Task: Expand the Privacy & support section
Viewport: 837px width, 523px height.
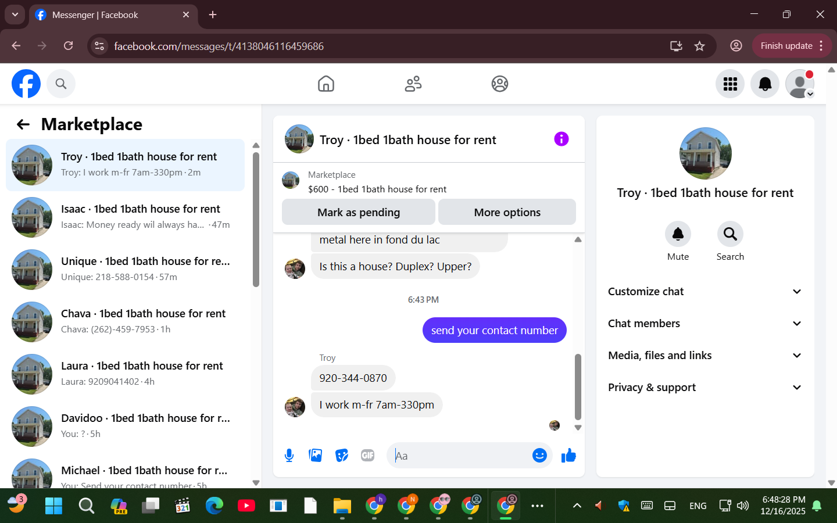Action: click(705, 388)
